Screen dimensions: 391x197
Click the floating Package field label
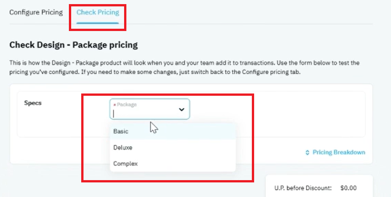pyautogui.click(x=127, y=104)
